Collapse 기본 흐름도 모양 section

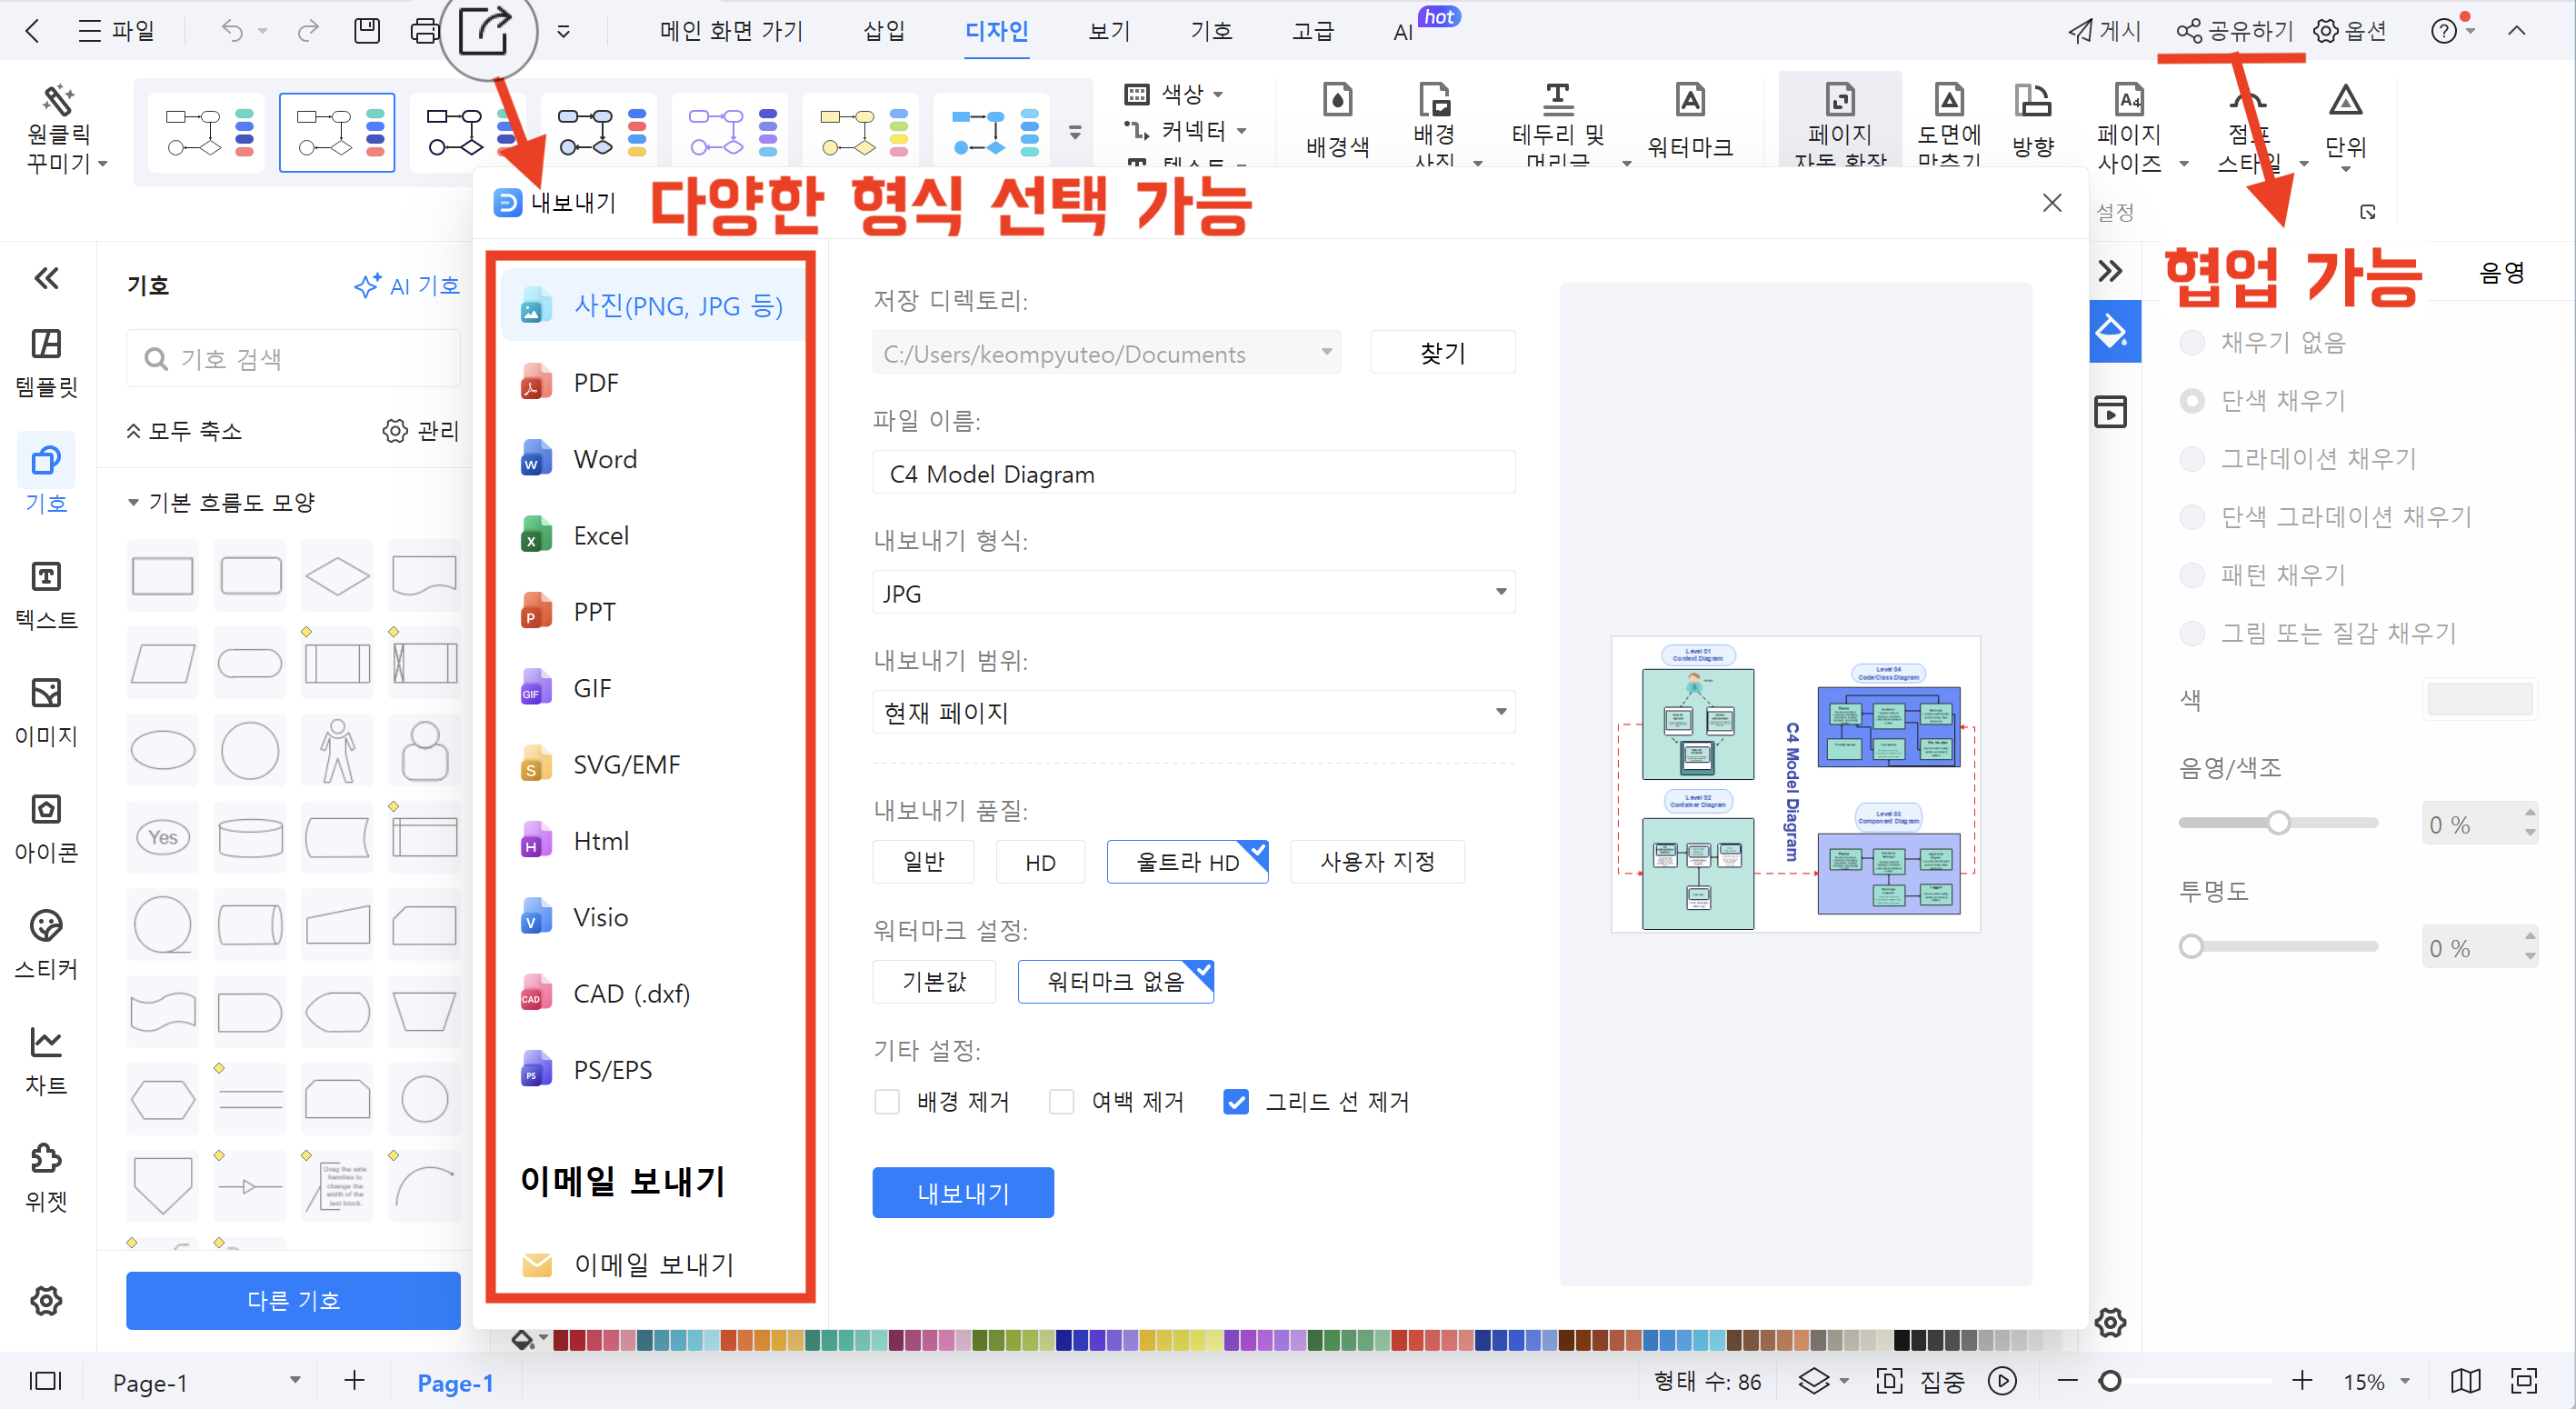click(x=133, y=502)
